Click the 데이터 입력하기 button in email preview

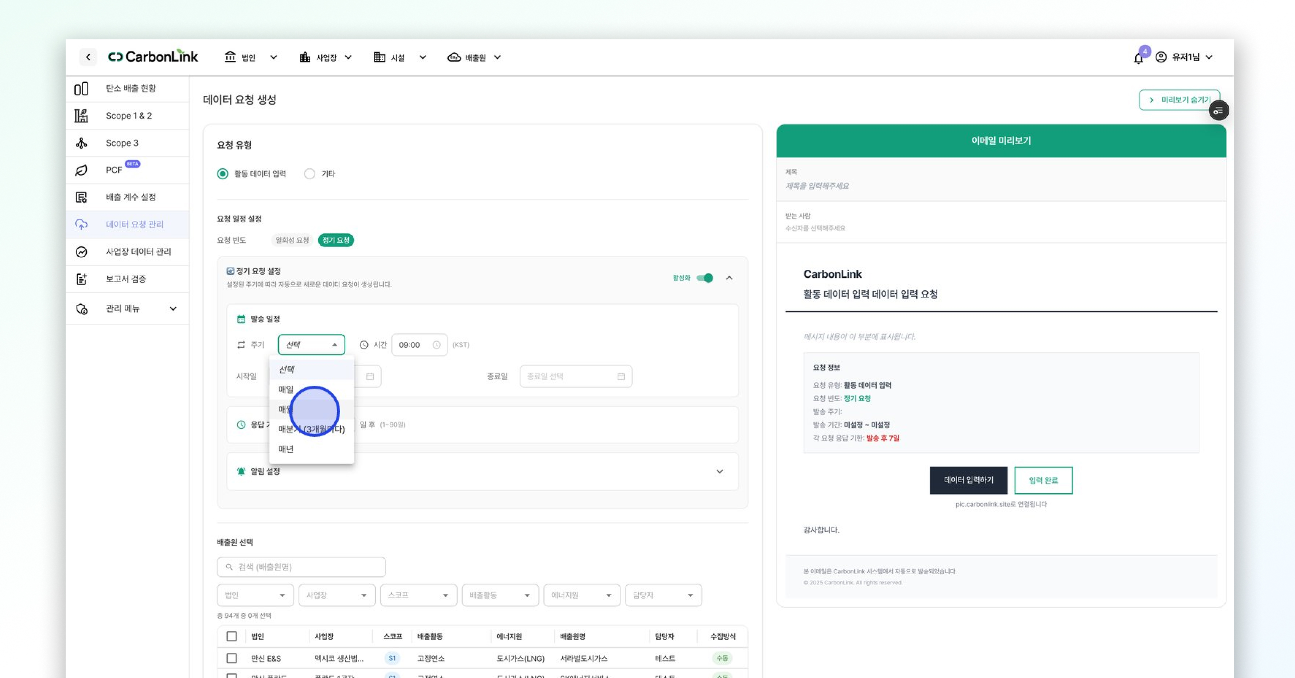(x=968, y=480)
